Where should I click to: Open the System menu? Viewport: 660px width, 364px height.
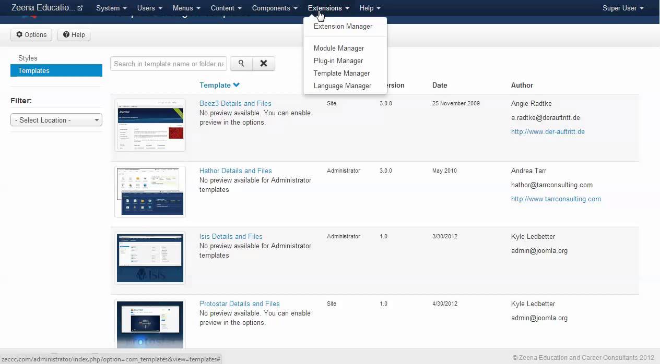tap(111, 8)
